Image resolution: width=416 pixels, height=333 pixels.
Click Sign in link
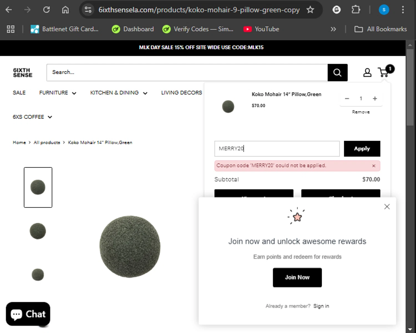[321, 306]
